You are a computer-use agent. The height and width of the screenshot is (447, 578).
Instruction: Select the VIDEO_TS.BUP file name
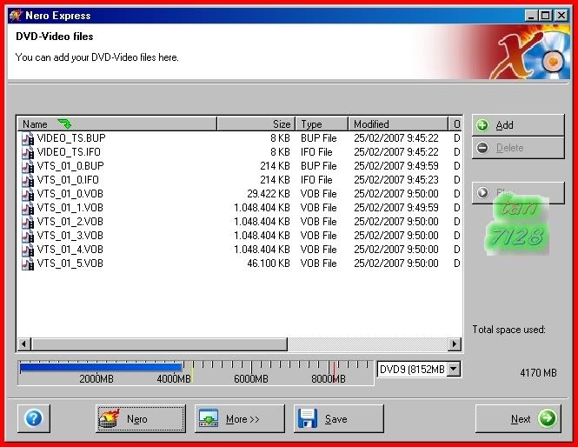coord(71,138)
